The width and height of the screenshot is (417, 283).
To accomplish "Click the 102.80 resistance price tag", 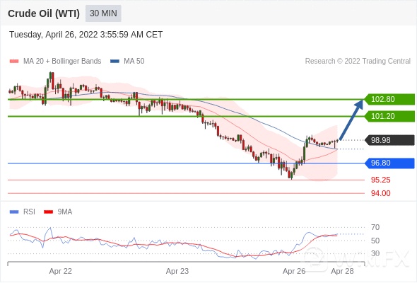I will pos(389,99).
